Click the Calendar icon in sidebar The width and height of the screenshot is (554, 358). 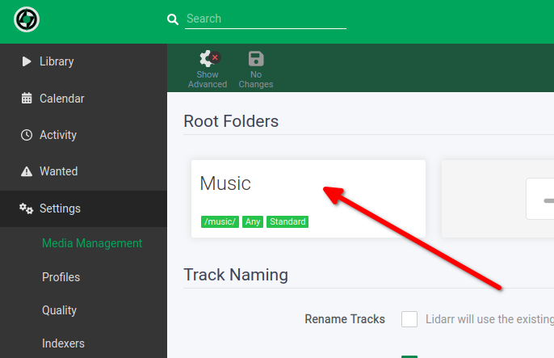tap(27, 99)
